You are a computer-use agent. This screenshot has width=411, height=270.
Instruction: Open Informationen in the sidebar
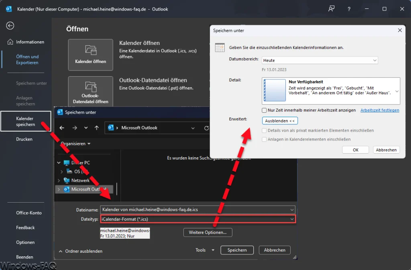[26, 42]
